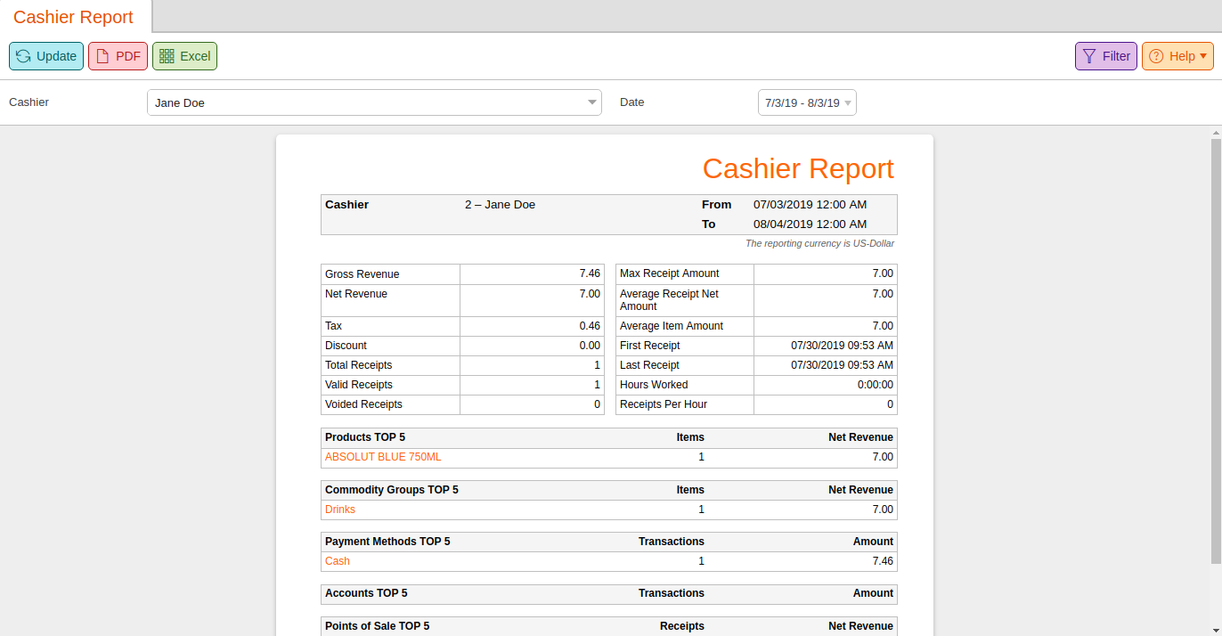Click the Valid Receipts label
The height and width of the screenshot is (636, 1222).
359,385
